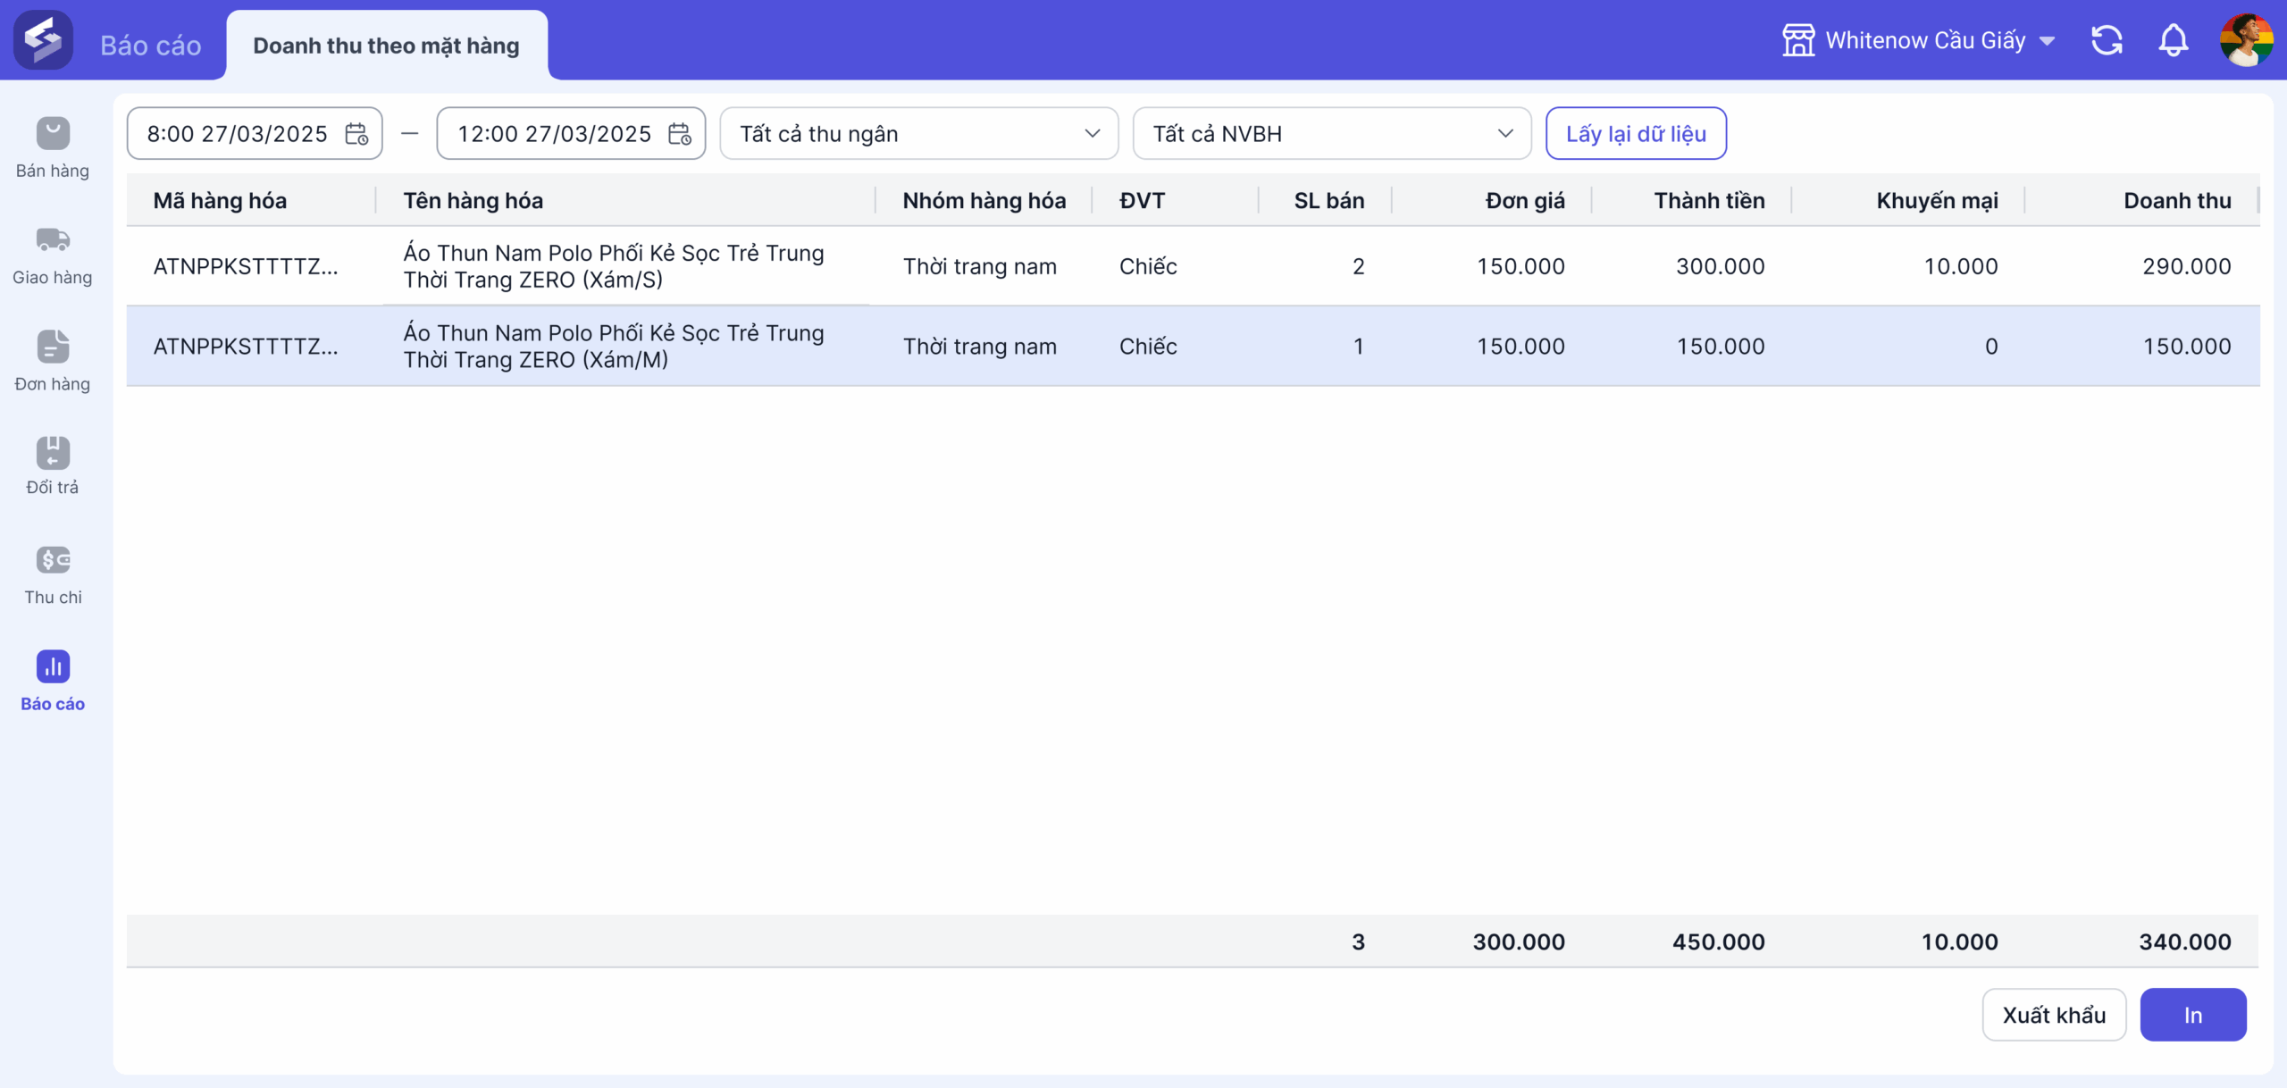Open the Giao hàng truck icon
Viewport: 2287px width, 1088px height.
click(x=53, y=239)
